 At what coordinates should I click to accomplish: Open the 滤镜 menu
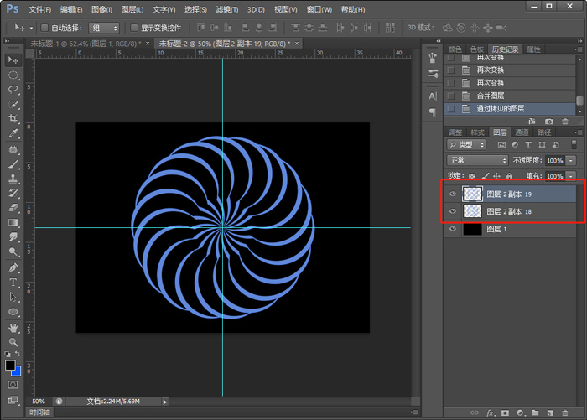[226, 9]
